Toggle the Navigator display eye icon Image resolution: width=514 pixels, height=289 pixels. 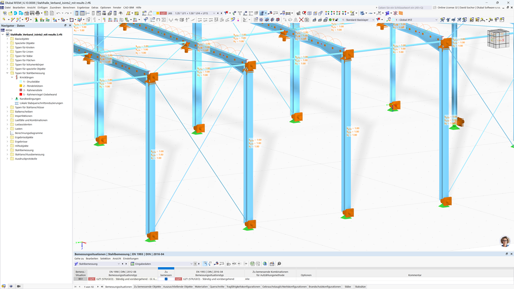11,286
